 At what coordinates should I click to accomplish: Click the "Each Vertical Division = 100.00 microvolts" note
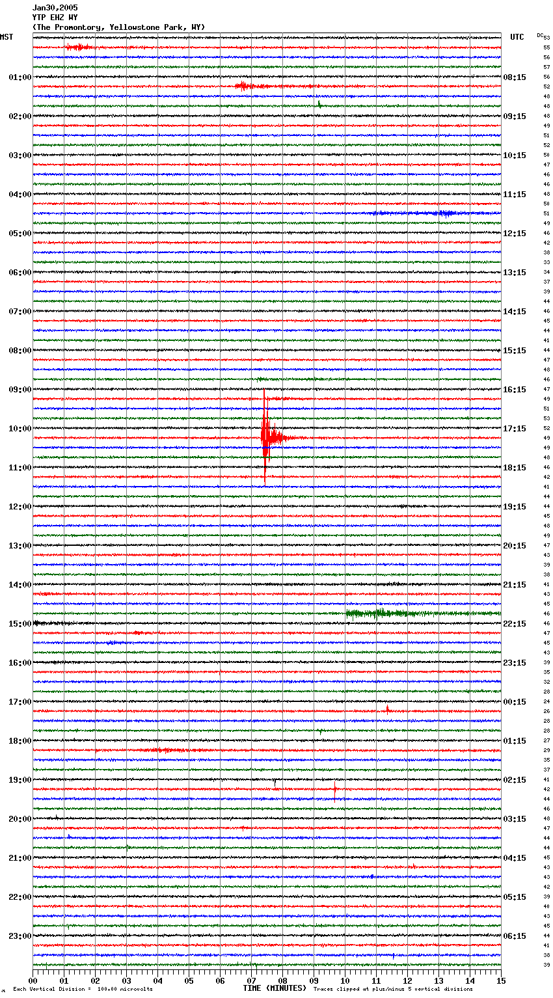[83, 990]
